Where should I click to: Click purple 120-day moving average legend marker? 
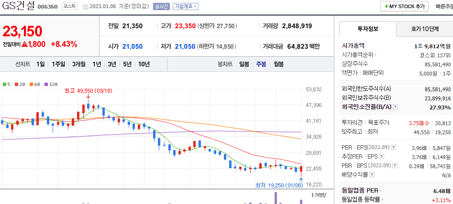pos(45,85)
